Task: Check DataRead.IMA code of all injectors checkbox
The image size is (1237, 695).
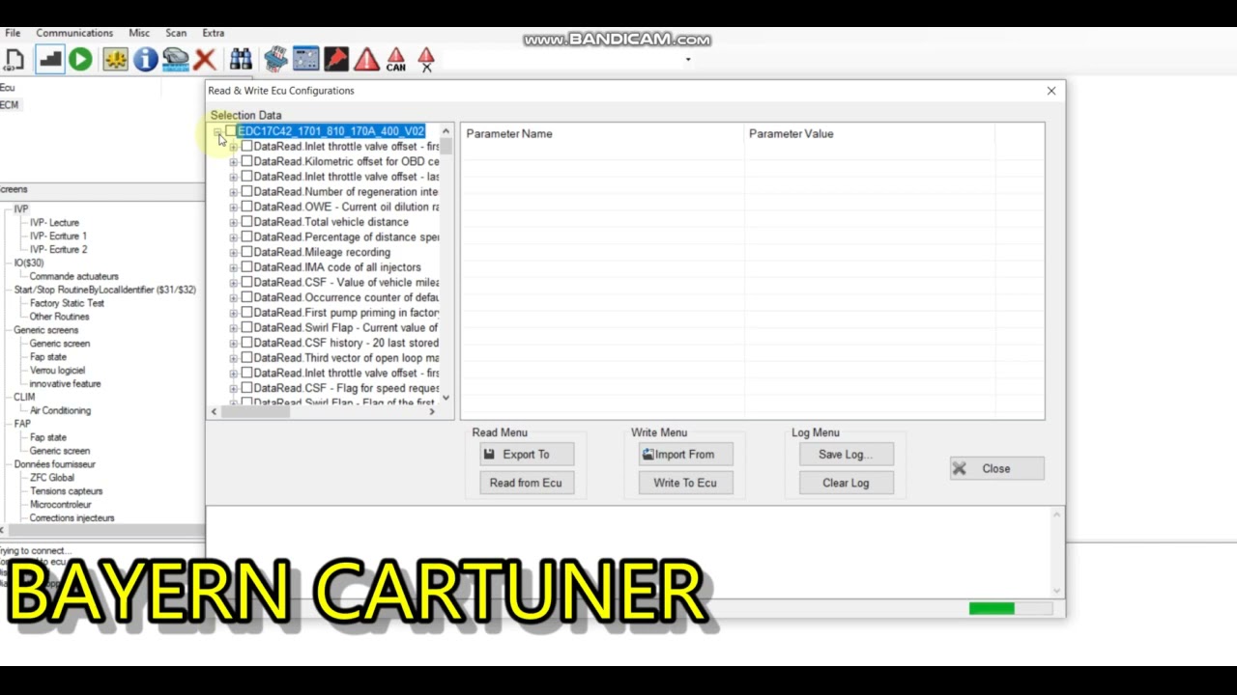Action: (246, 267)
